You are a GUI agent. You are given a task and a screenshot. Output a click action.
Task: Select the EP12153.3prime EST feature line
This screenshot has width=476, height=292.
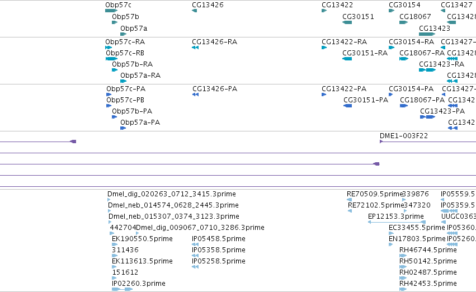click(397, 222)
